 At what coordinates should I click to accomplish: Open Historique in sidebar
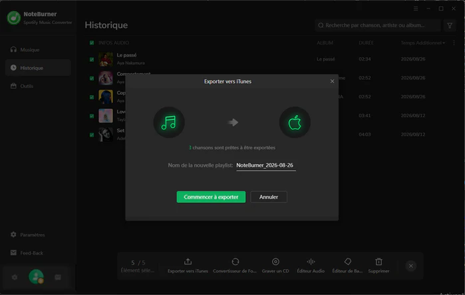38,68
